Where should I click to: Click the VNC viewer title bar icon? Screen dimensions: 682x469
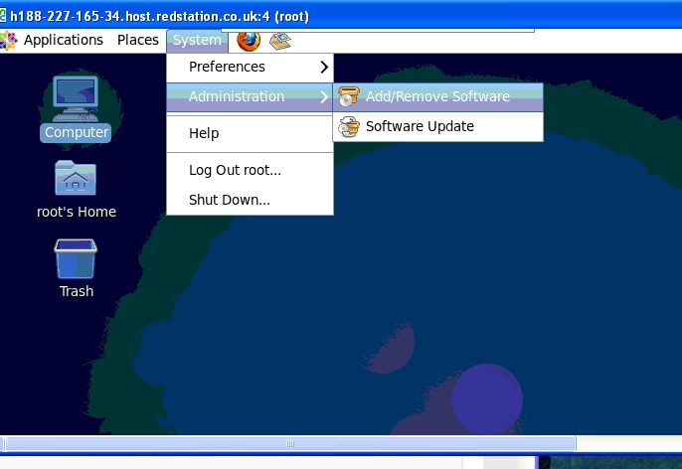[x=3, y=16]
